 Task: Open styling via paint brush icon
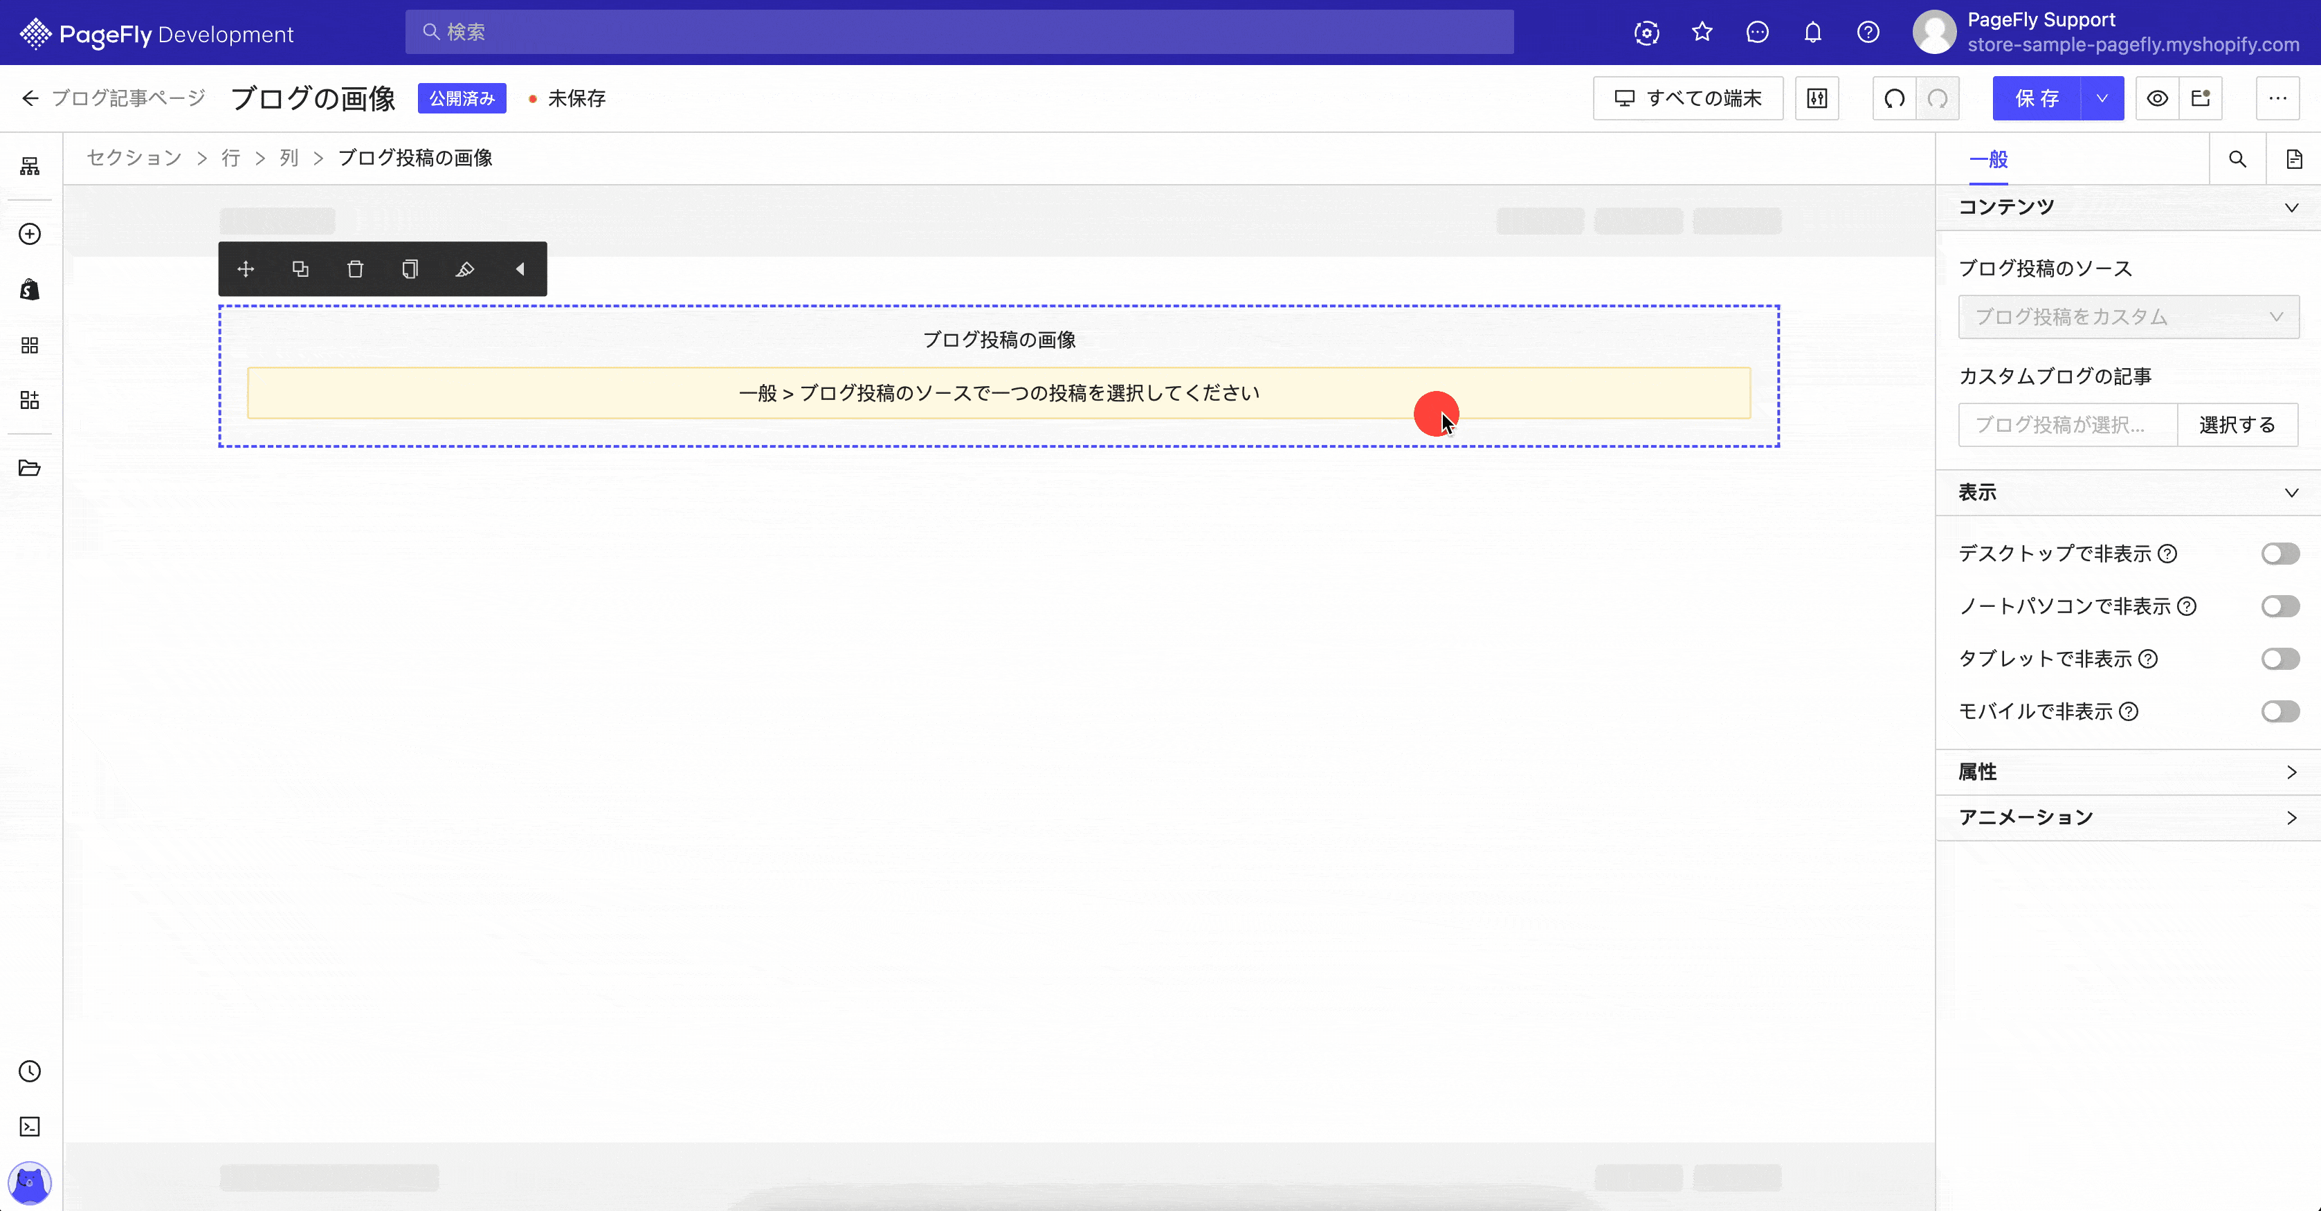465,268
